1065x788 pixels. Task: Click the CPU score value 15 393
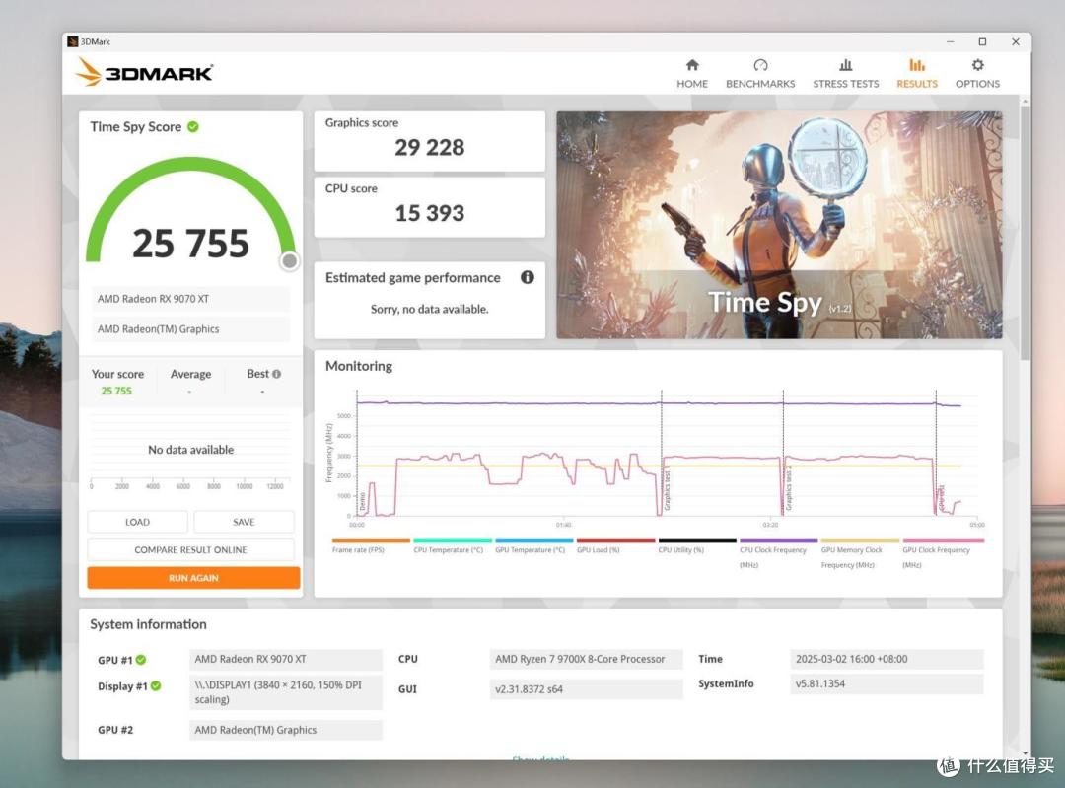tap(429, 213)
